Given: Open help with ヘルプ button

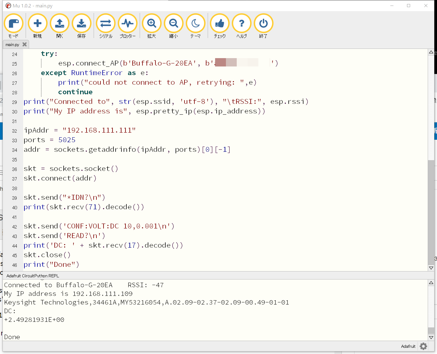Looking at the screenshot, I should tap(242, 26).
